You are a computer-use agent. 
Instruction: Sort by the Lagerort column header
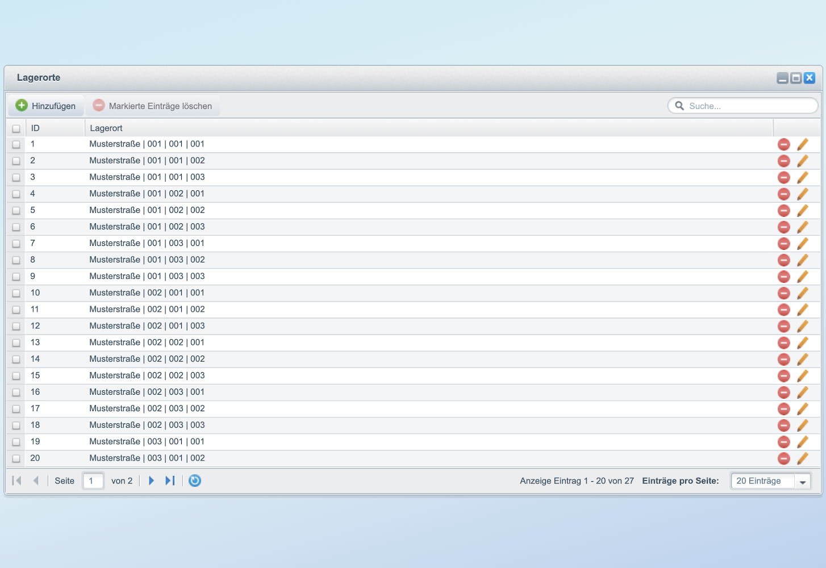[429, 128]
